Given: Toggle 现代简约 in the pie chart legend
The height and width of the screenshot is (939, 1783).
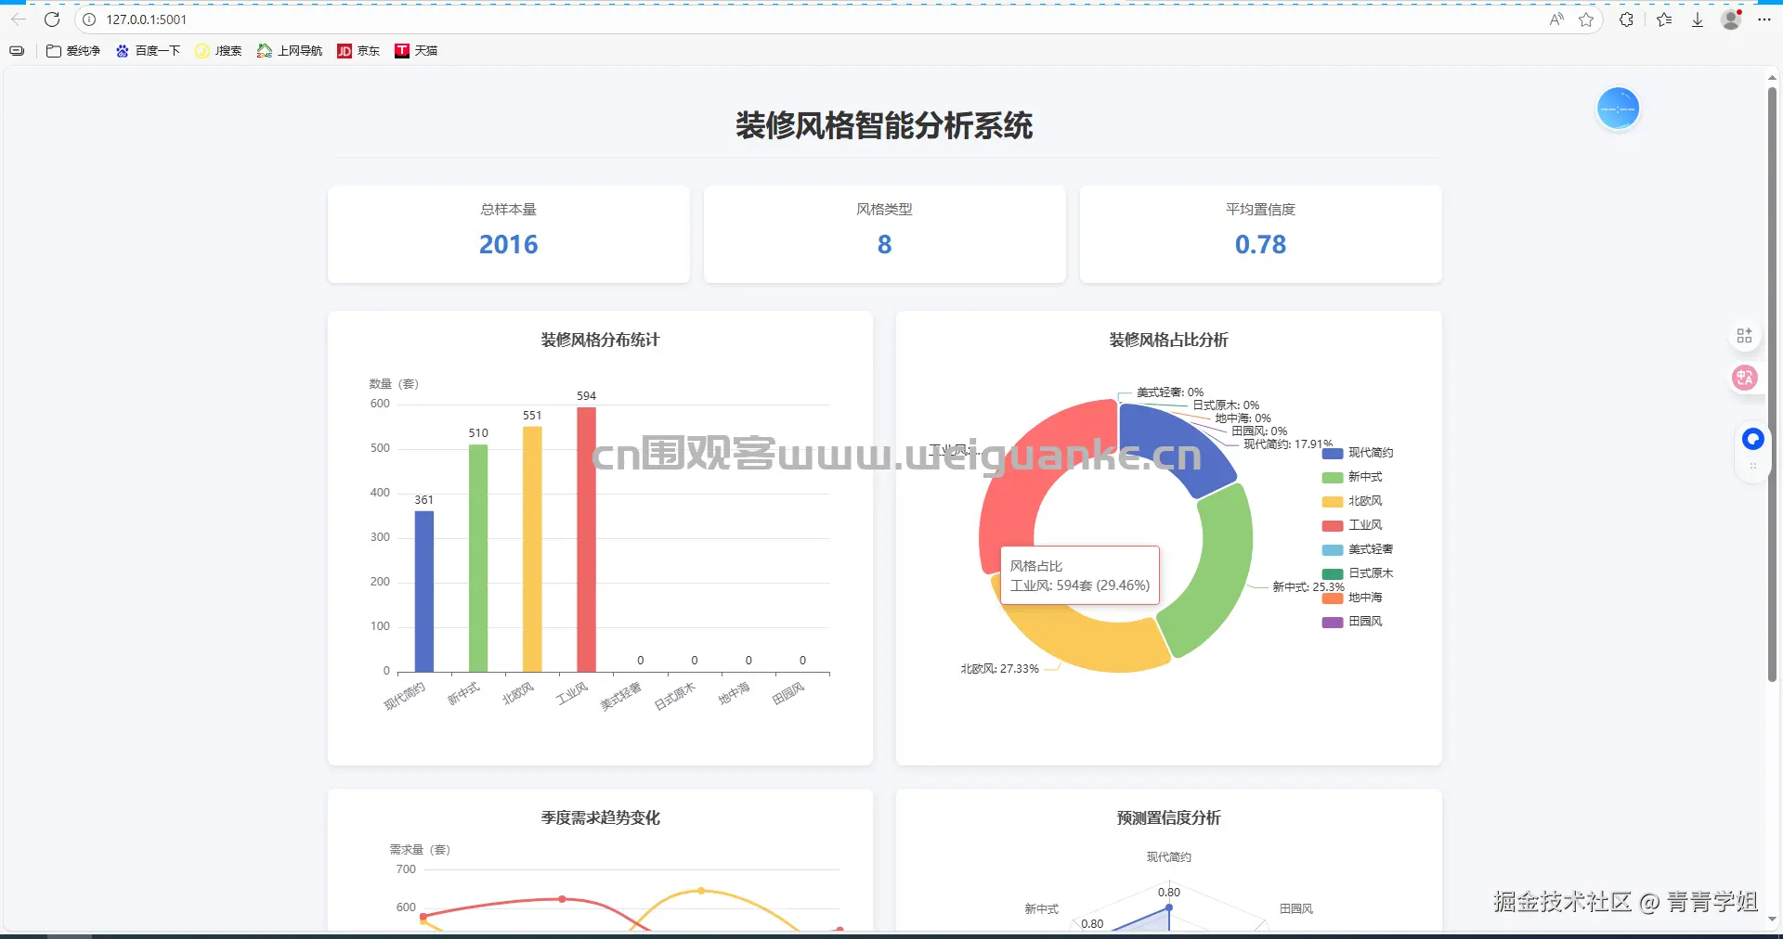Looking at the screenshot, I should (1358, 453).
